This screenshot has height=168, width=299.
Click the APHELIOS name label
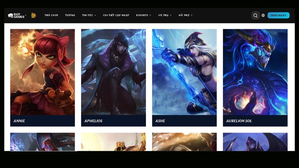(x=93, y=121)
